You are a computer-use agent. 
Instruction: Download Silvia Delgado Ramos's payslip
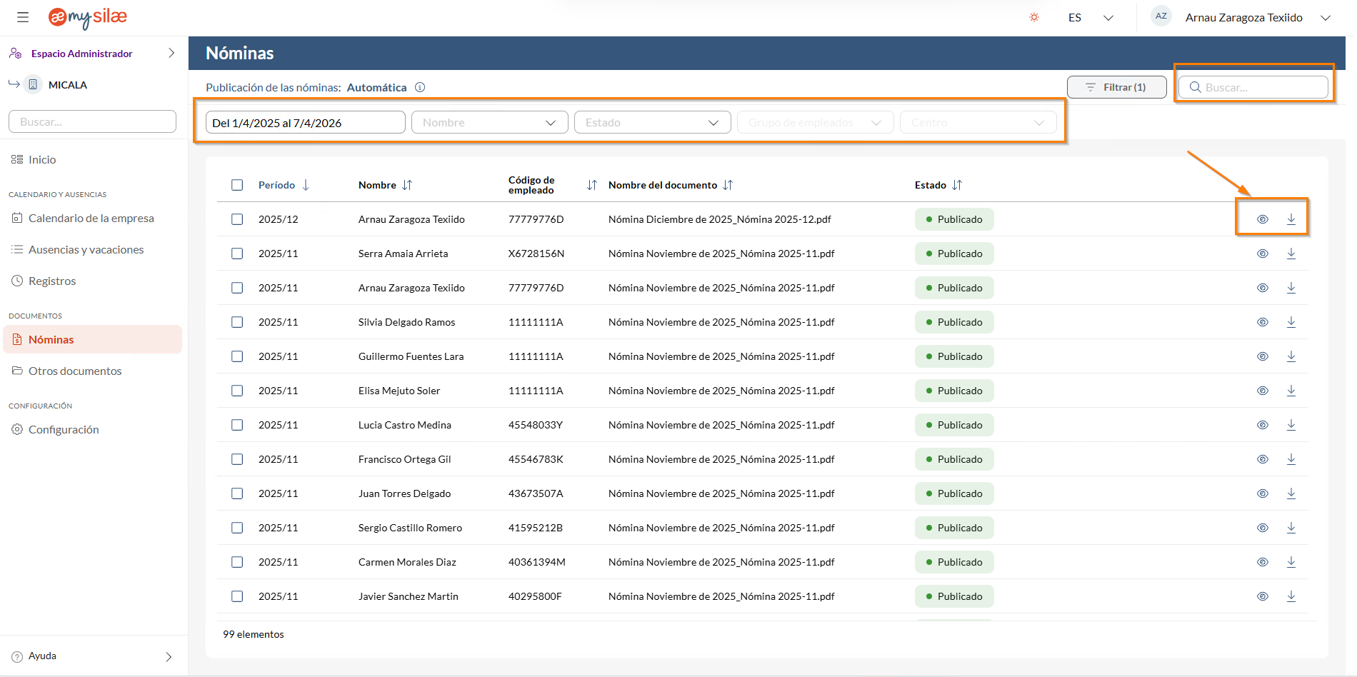[x=1291, y=322]
